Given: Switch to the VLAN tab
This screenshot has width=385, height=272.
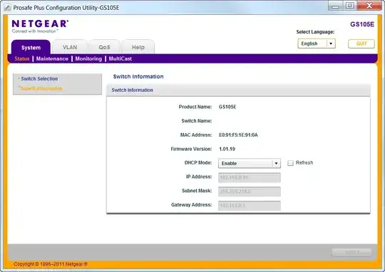Looking at the screenshot, I should (70, 47).
